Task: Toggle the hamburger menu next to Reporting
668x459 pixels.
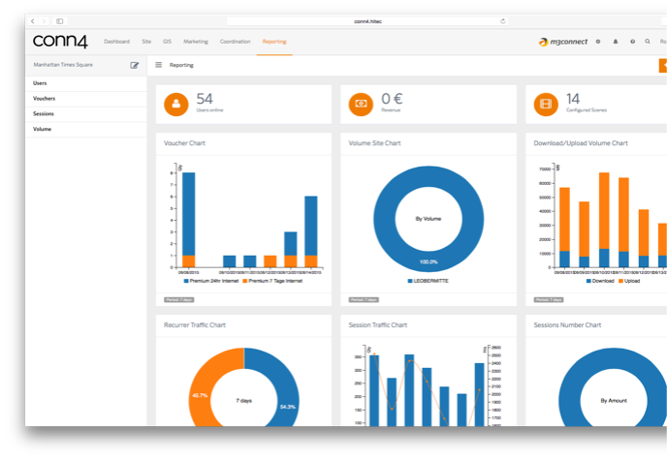Action: (158, 65)
